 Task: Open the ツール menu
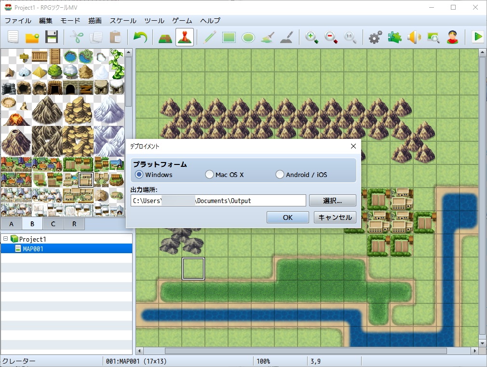[x=154, y=21]
